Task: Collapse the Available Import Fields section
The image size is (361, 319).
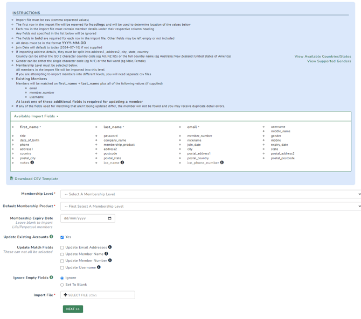Action: (36, 116)
